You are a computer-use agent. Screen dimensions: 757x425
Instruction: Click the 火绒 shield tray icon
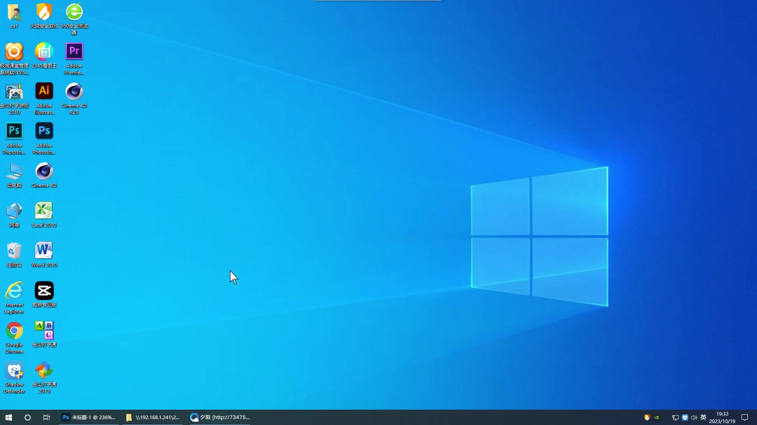tap(647, 418)
